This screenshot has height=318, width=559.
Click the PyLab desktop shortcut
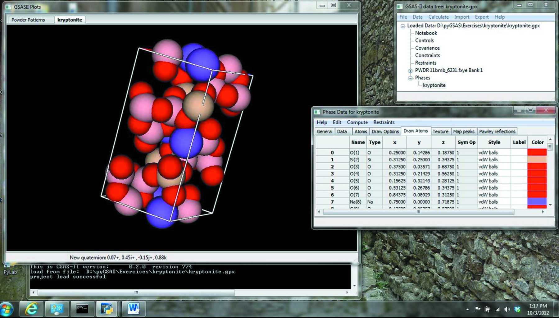coord(10,269)
